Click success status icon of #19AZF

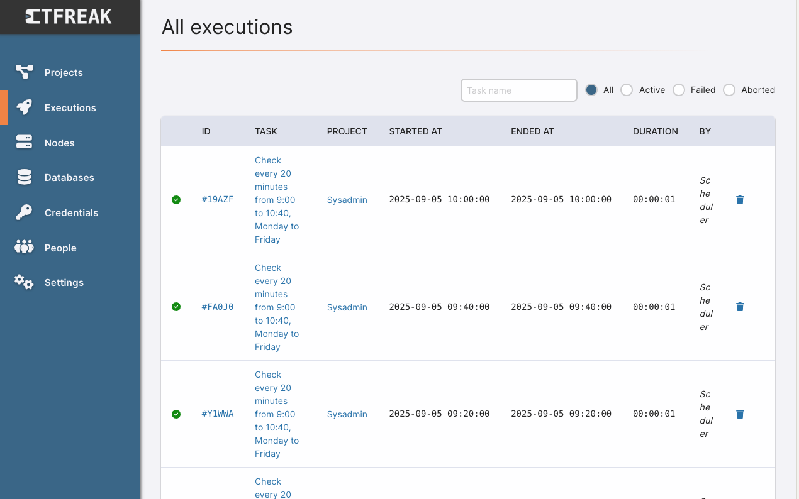176,200
